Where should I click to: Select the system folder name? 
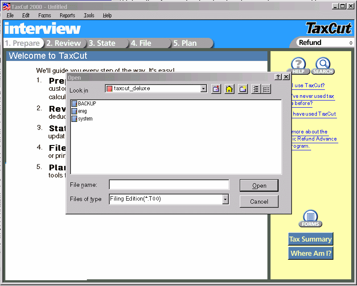pyautogui.click(x=85, y=119)
